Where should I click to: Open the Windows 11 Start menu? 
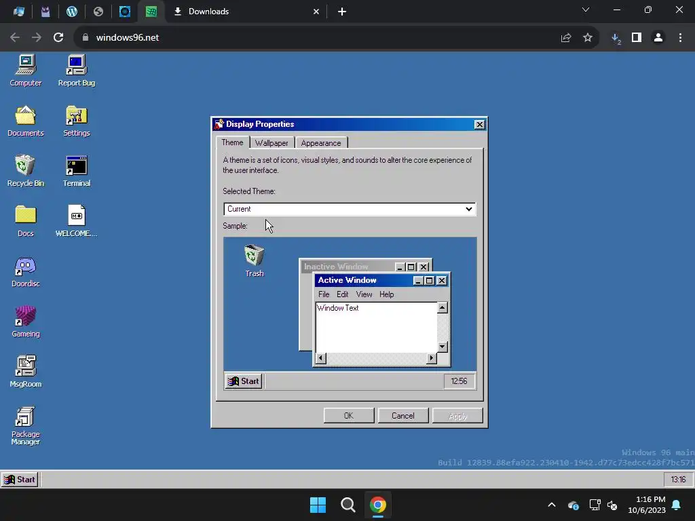coord(318,505)
